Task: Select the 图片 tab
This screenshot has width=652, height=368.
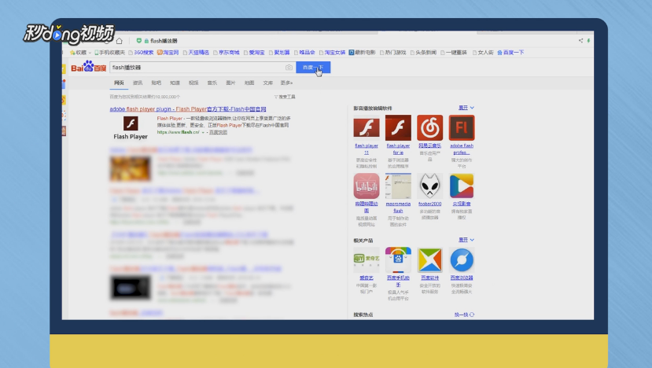Action: tap(230, 83)
